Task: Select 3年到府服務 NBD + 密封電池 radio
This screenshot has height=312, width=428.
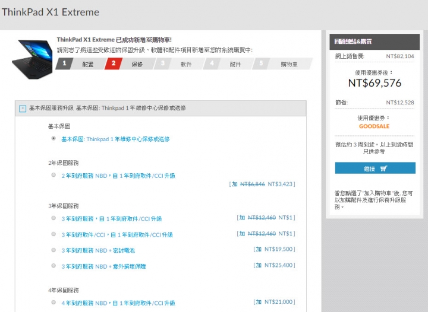Action: (x=53, y=250)
